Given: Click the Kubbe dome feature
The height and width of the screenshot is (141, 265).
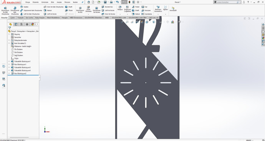Looking at the screenshot, I should tap(24, 7).
